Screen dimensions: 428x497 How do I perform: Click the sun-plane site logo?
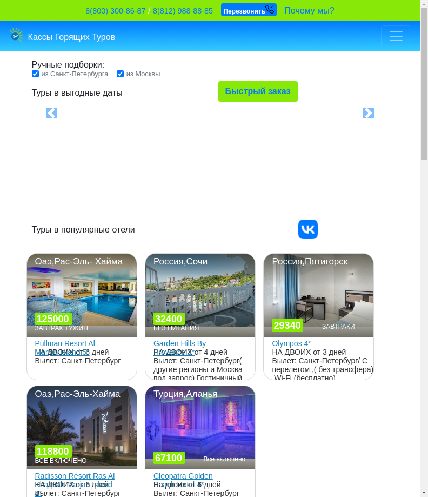pyautogui.click(x=16, y=35)
